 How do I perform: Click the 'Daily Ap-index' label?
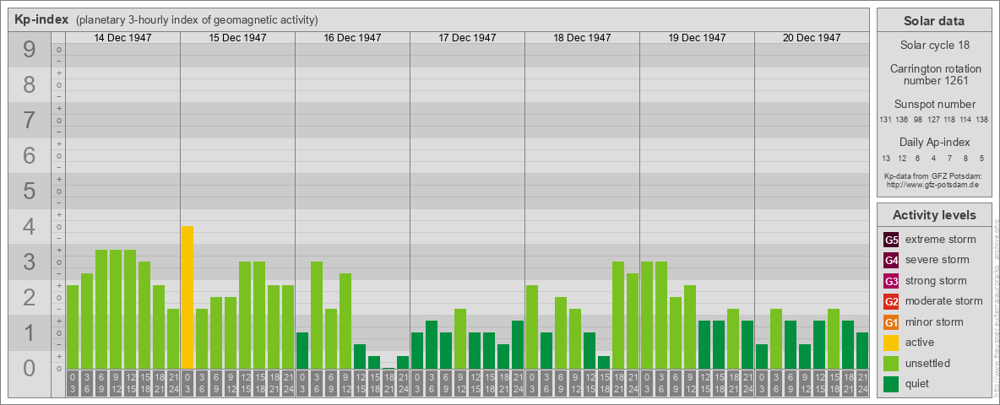click(x=934, y=142)
